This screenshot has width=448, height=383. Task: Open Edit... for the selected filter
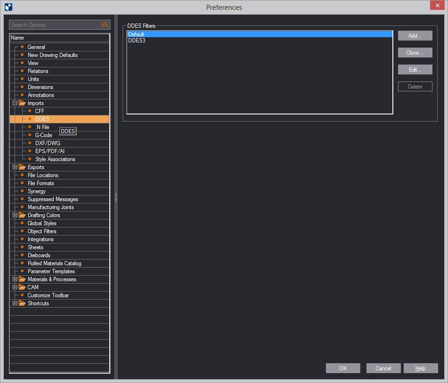415,70
